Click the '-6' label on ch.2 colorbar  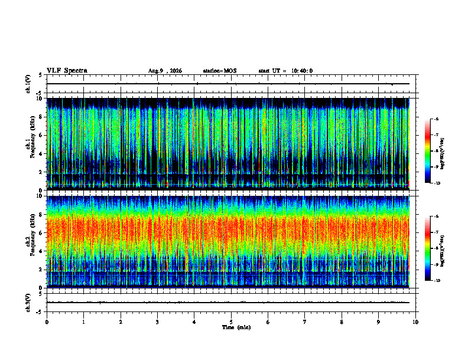[436, 216]
